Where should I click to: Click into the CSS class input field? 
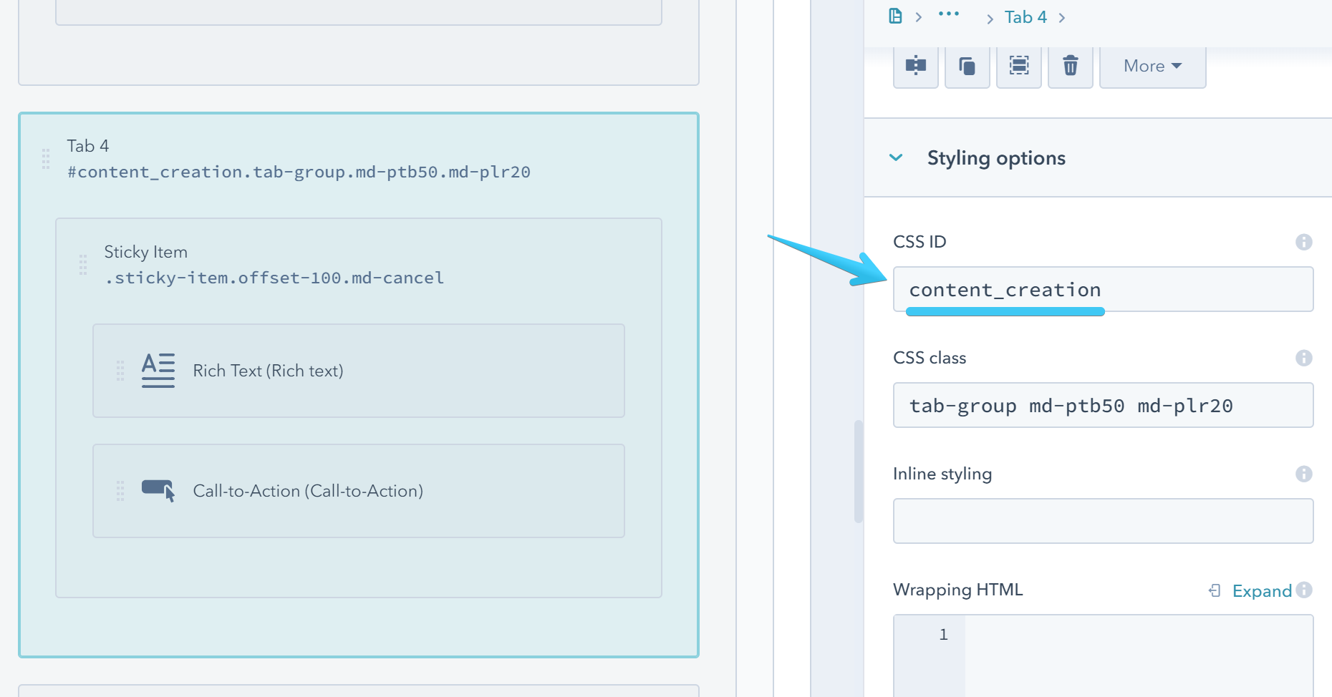coord(1102,406)
